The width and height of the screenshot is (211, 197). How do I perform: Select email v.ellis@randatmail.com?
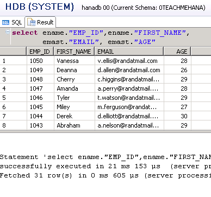tap(129, 61)
